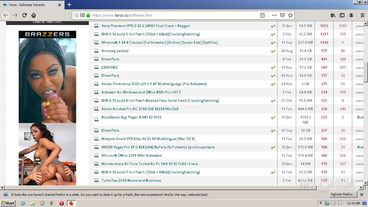Open Wondershare Dr Fone Toolkit link
The image size is (368, 207).
149,164
